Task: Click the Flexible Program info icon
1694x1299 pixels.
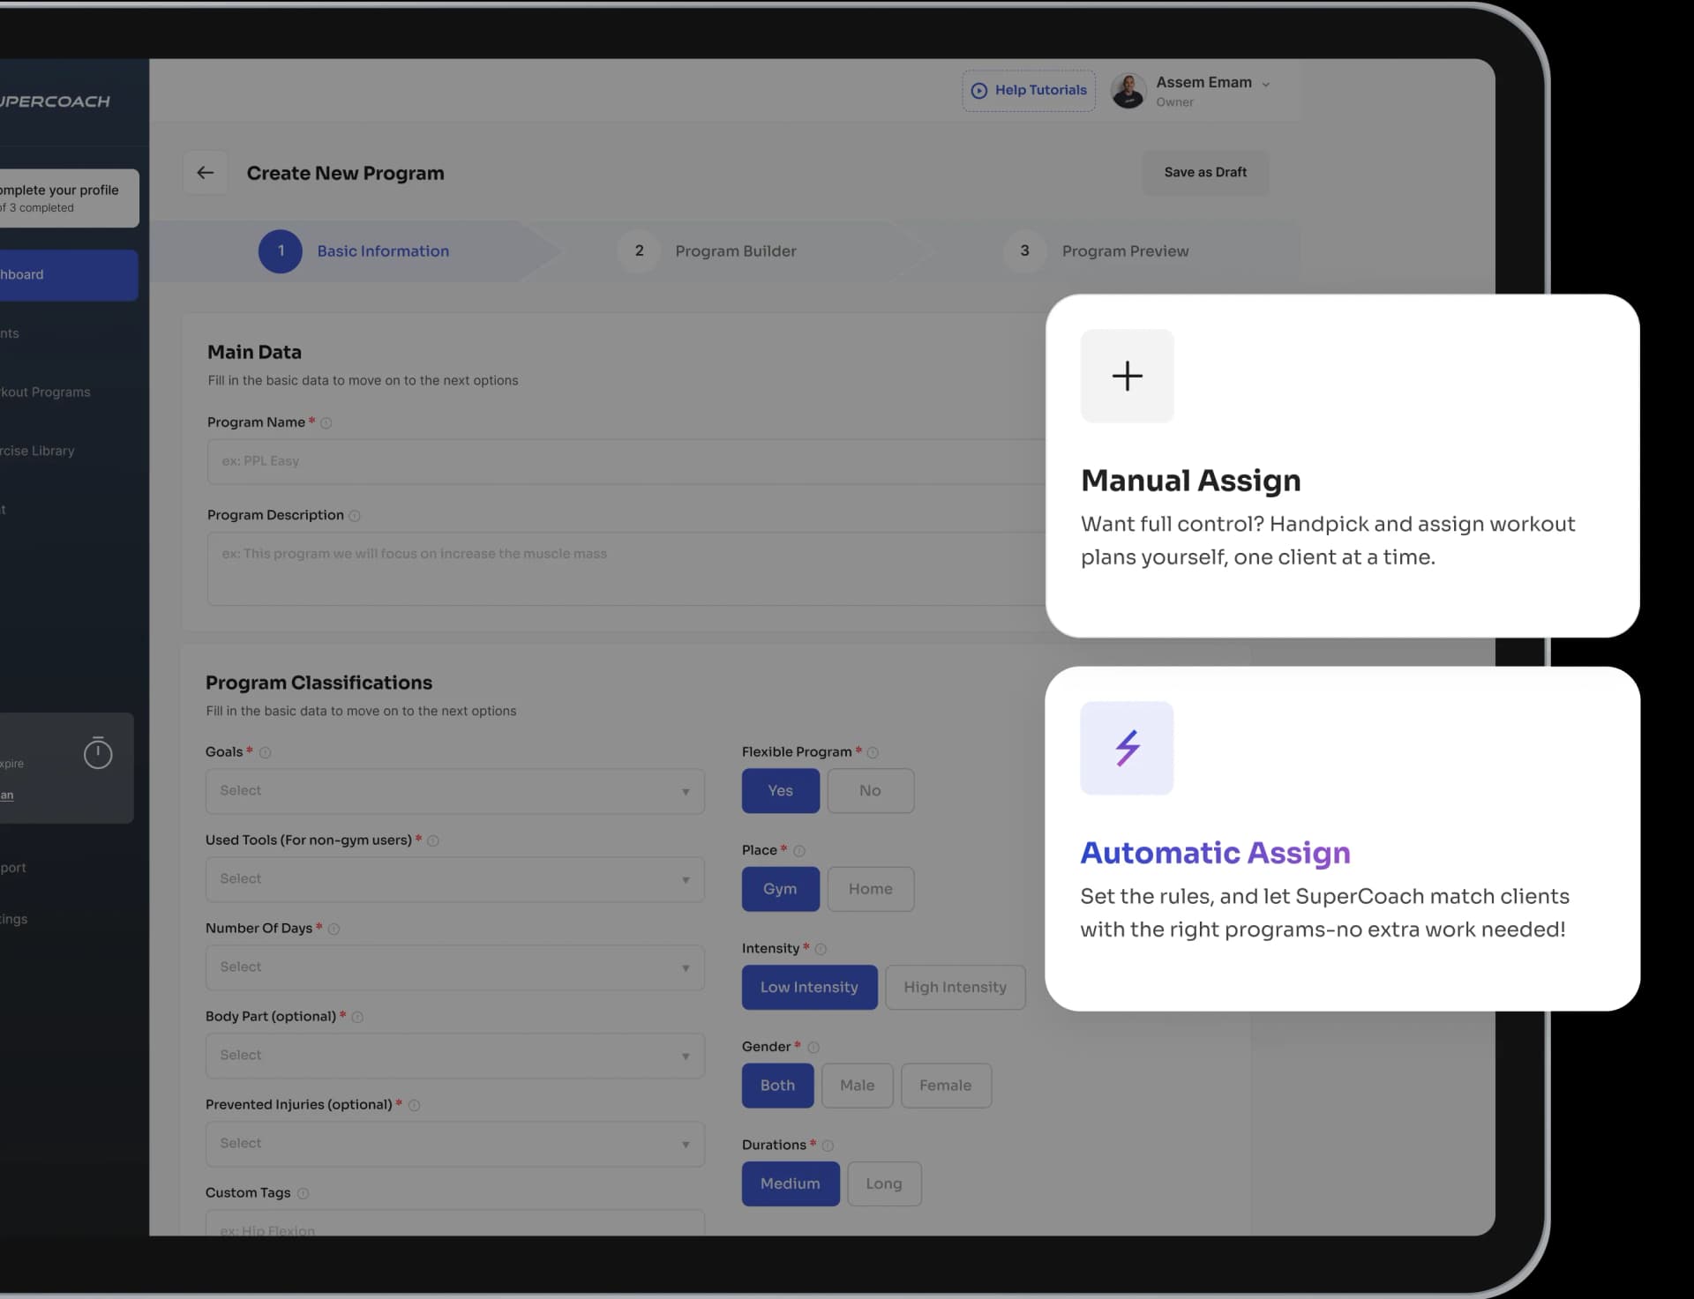Action: point(873,753)
